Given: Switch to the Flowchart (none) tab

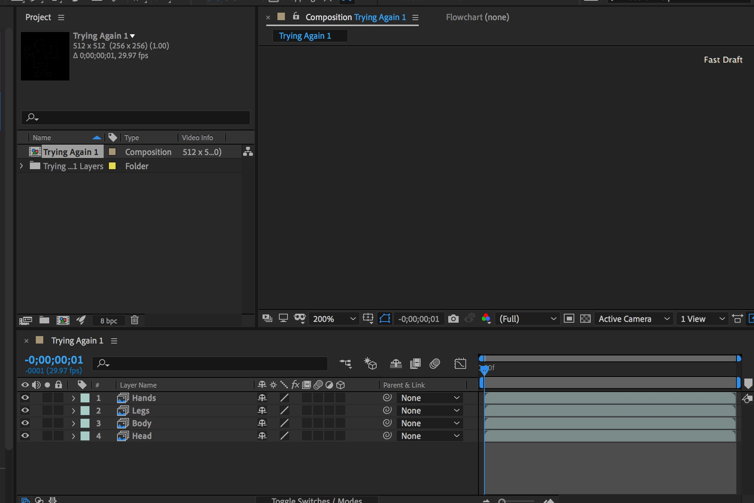Looking at the screenshot, I should coord(477,17).
